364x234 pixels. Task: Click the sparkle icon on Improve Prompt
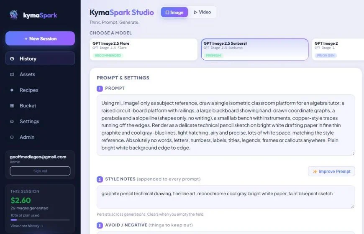coord(315,171)
